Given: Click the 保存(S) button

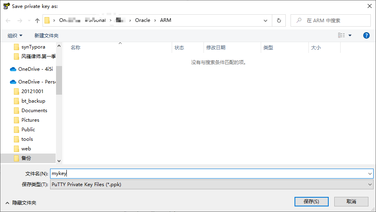Looking at the screenshot, I should pyautogui.click(x=312, y=202).
